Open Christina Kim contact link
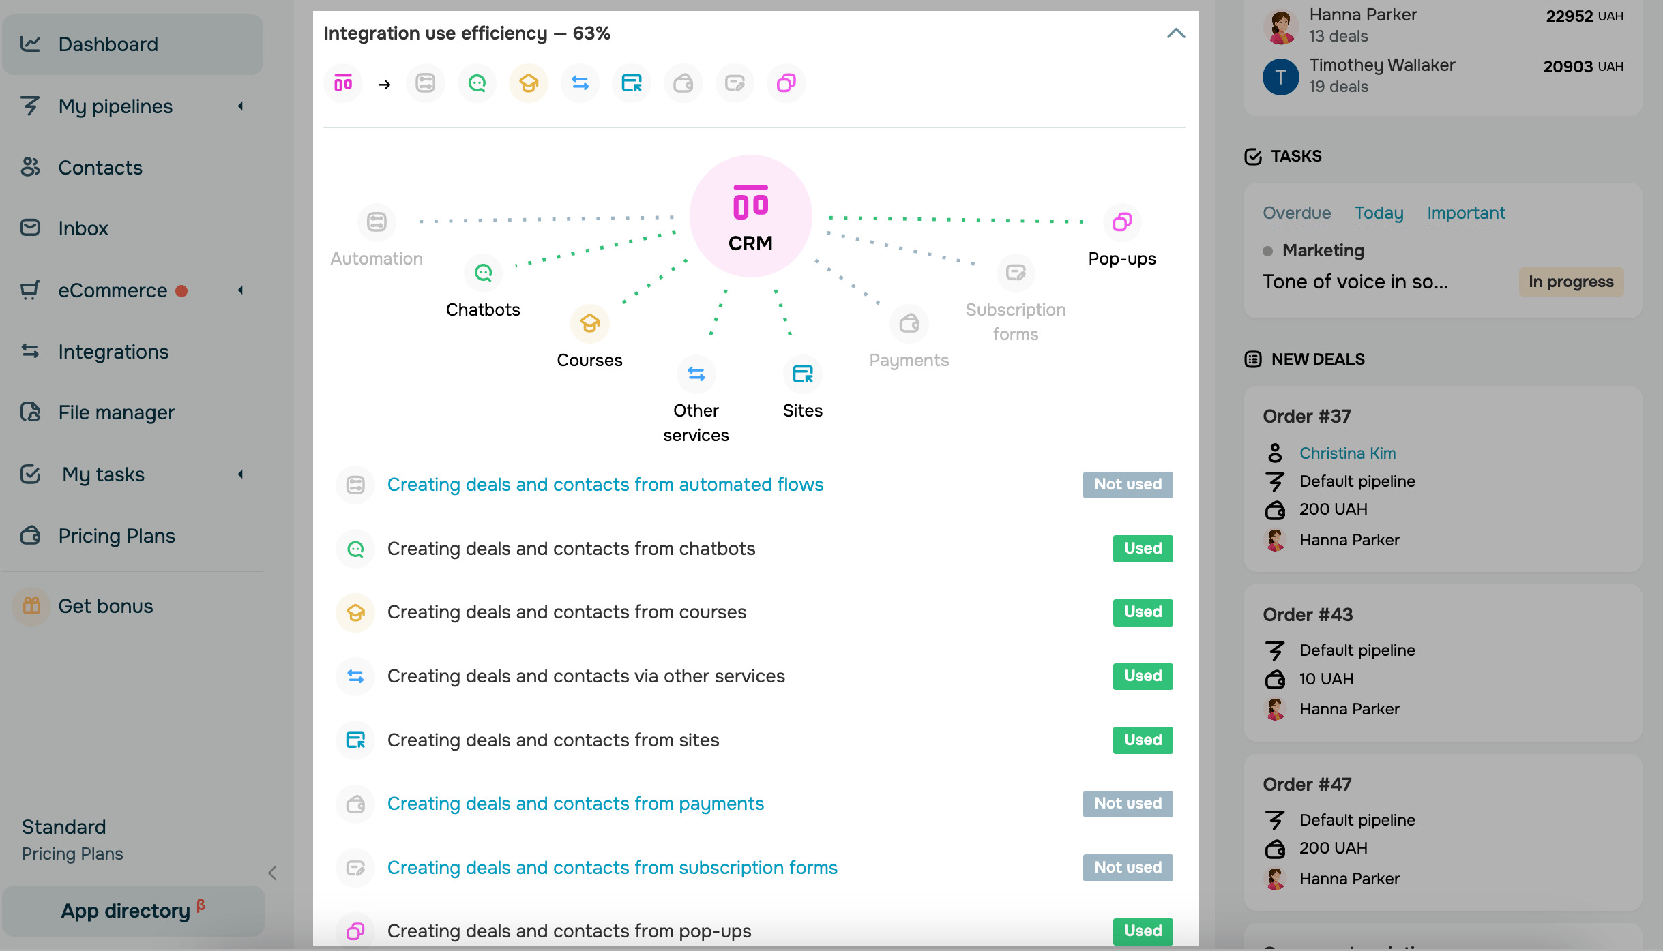Screen dimensions: 1663x951 coord(1347,453)
